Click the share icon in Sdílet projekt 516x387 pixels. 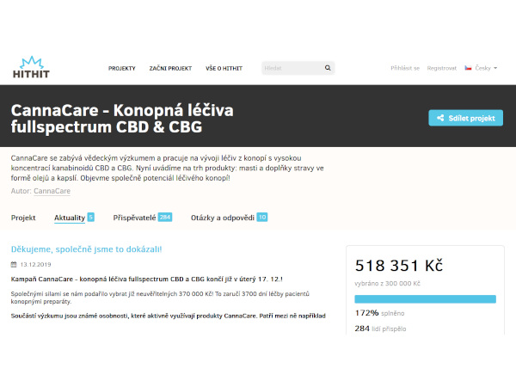(440, 119)
